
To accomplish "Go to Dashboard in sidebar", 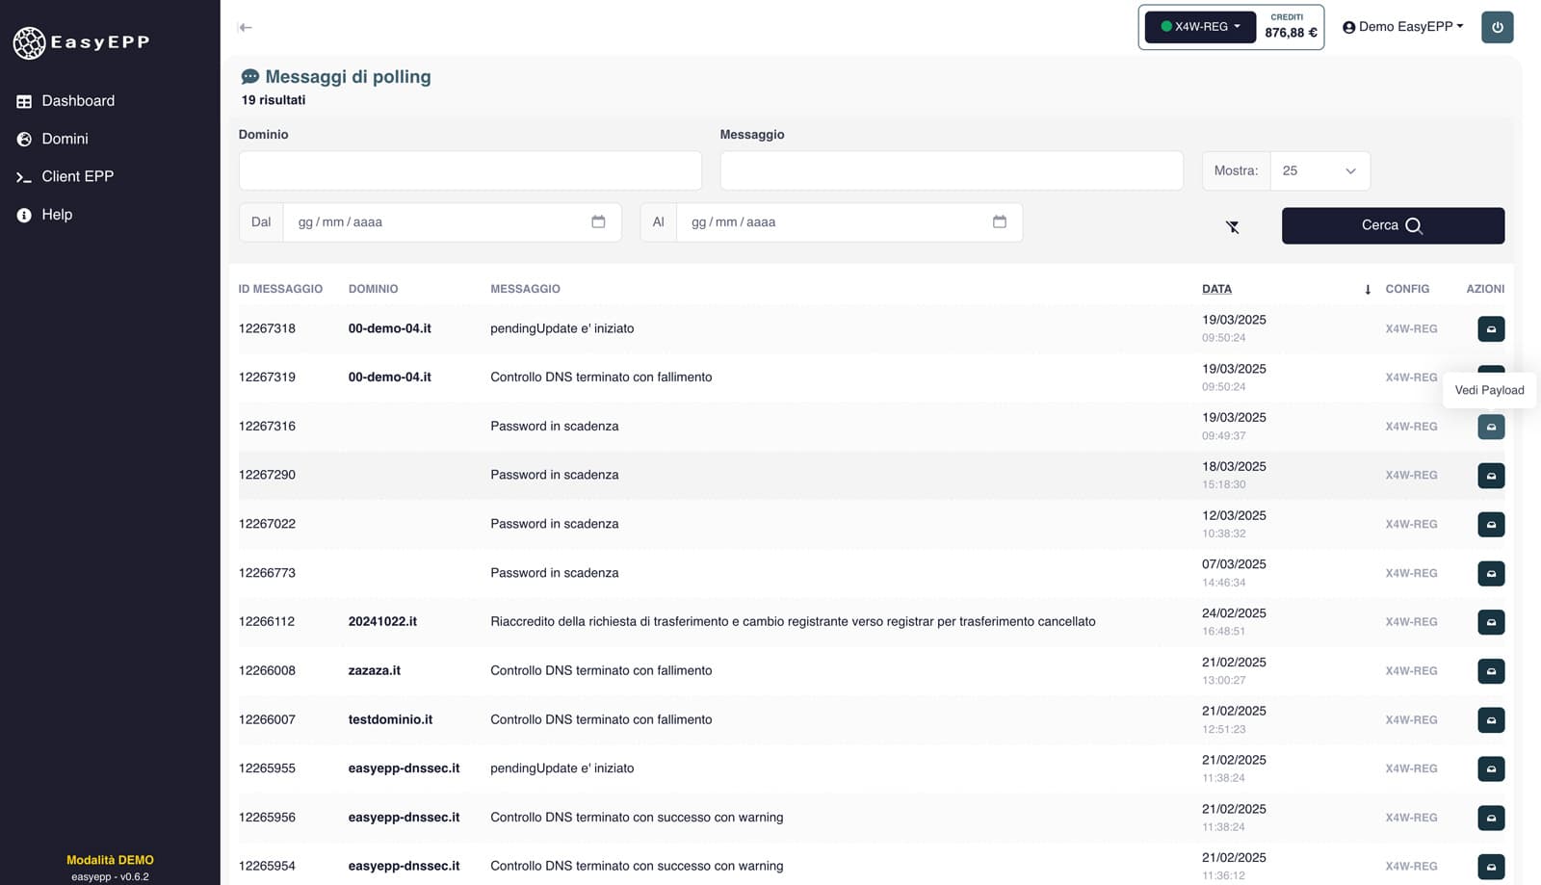I will coord(77,101).
